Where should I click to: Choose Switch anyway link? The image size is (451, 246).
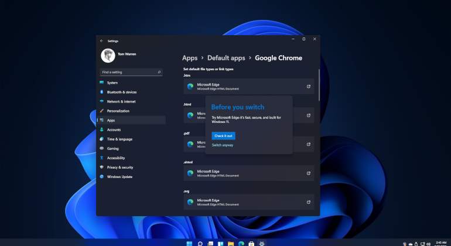click(x=223, y=145)
